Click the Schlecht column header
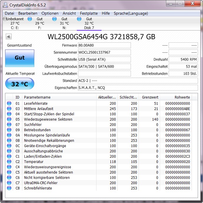203x203 pixels. coord(128,97)
